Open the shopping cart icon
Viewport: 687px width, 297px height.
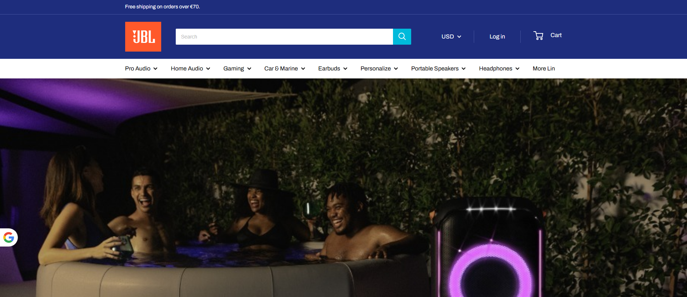539,36
